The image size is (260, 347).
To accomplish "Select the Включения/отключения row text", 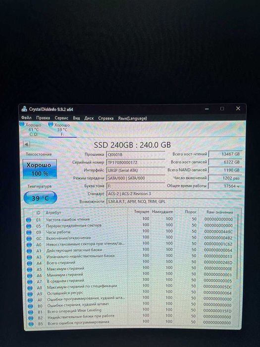I will 68,238.
